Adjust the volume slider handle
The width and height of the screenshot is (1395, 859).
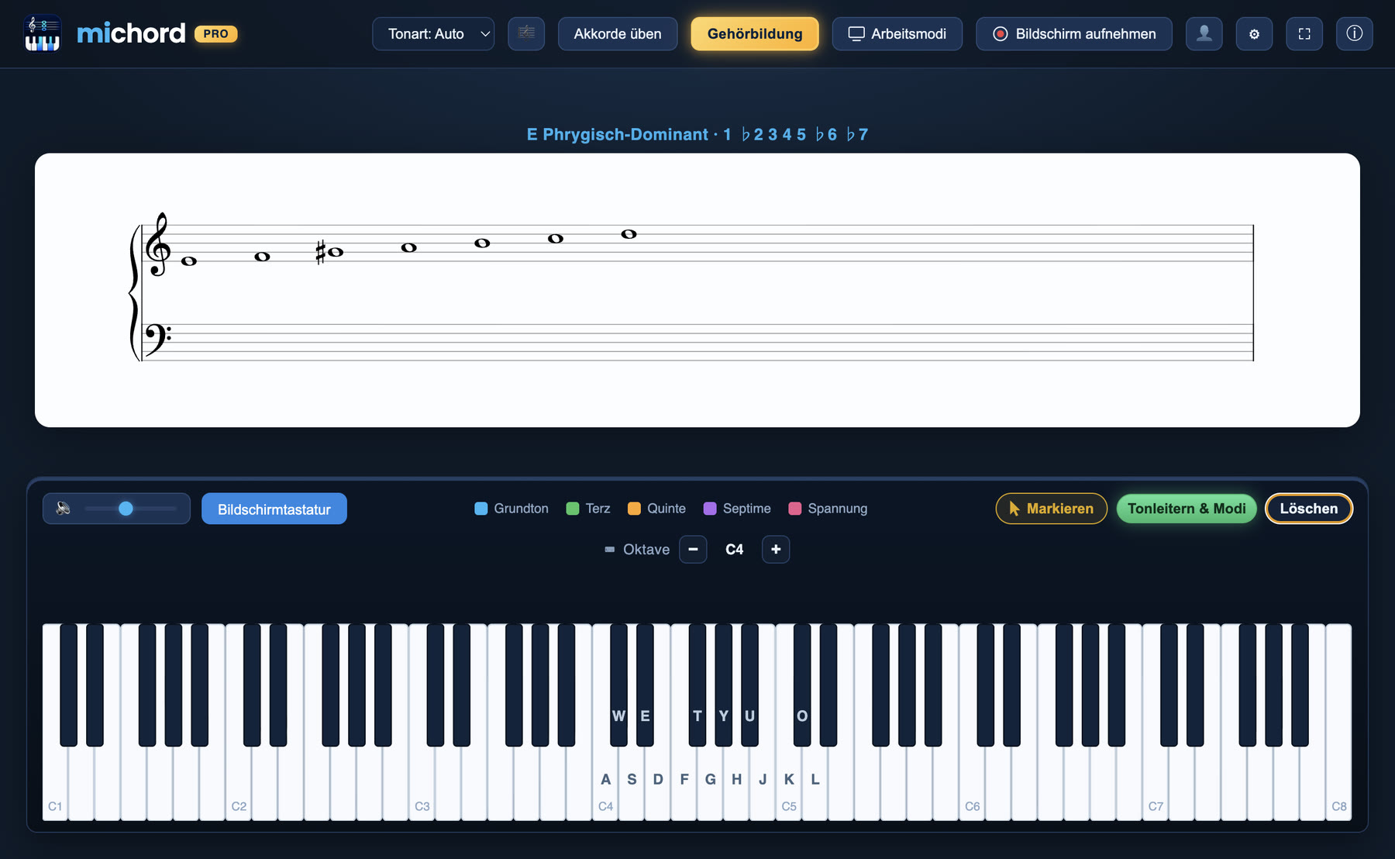pos(126,509)
